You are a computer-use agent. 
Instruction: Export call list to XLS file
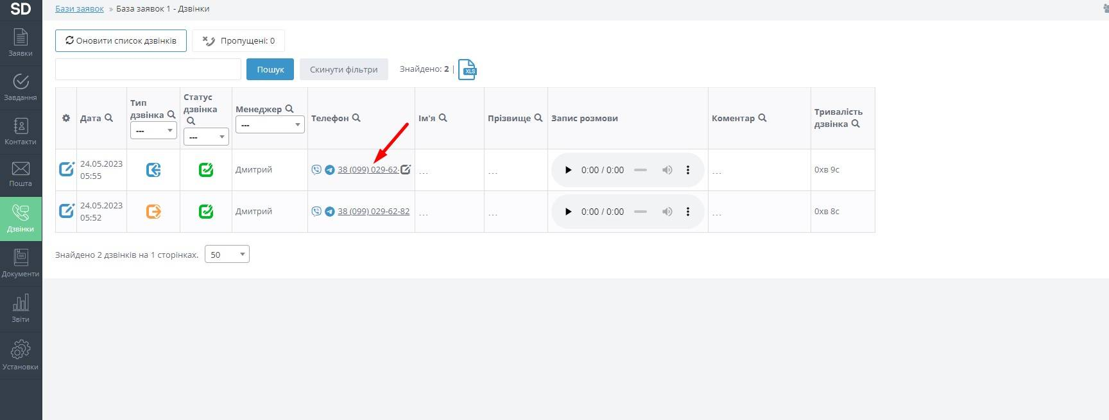[467, 69]
